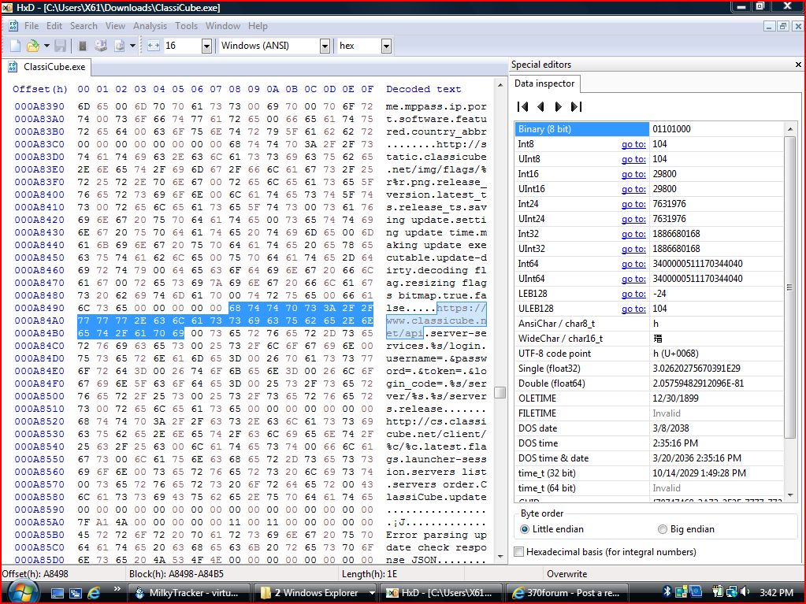Image resolution: width=806 pixels, height=604 pixels.
Task: Click the Double (float64) value
Action: (x=698, y=384)
